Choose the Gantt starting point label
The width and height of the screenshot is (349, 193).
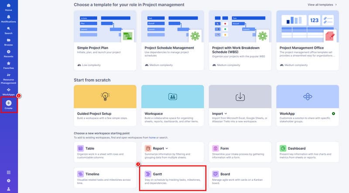click(157, 174)
